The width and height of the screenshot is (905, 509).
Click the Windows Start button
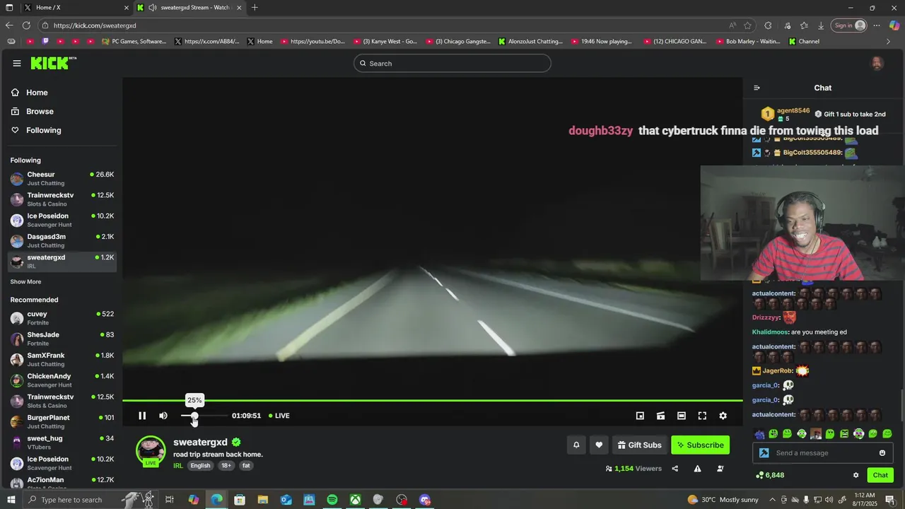click(x=11, y=500)
